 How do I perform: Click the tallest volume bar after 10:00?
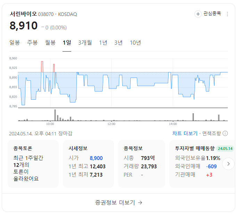55,115
